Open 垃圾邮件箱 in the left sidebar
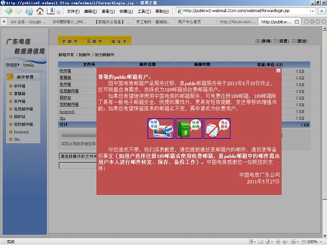This screenshot has width=327, height=245. click(x=23, y=109)
